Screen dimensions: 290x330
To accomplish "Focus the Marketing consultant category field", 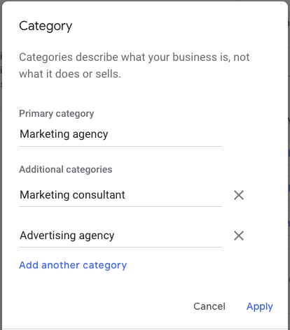I will [120, 195].
